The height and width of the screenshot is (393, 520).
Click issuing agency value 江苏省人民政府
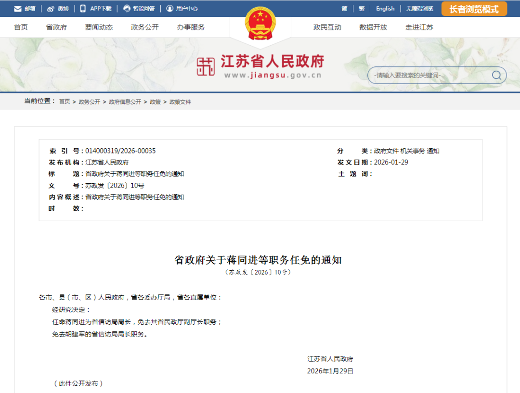click(x=107, y=163)
